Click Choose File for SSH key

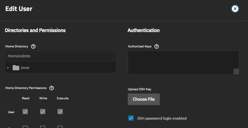tap(144, 99)
